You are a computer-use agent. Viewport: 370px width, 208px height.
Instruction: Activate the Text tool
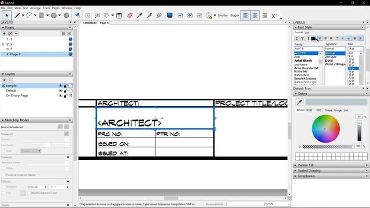(x=87, y=16)
